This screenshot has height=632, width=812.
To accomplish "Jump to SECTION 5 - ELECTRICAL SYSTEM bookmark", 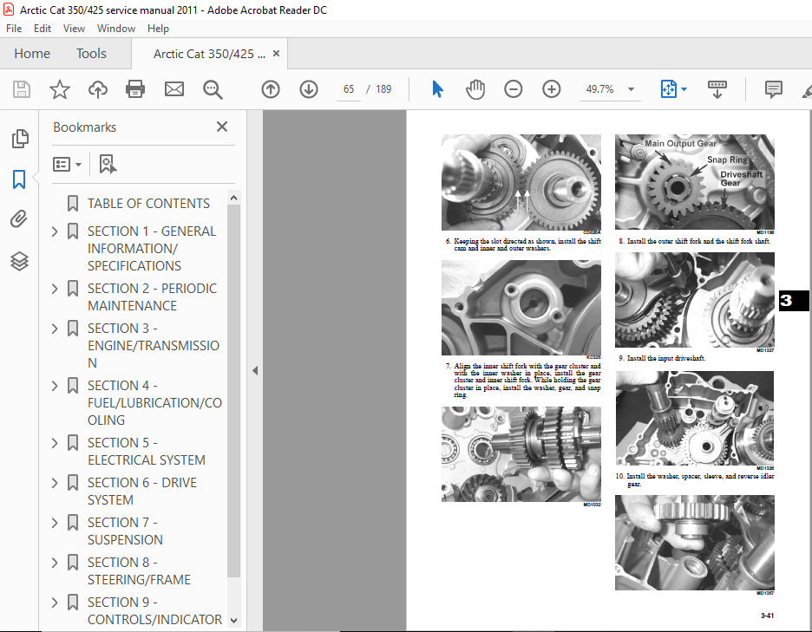I will [x=146, y=452].
